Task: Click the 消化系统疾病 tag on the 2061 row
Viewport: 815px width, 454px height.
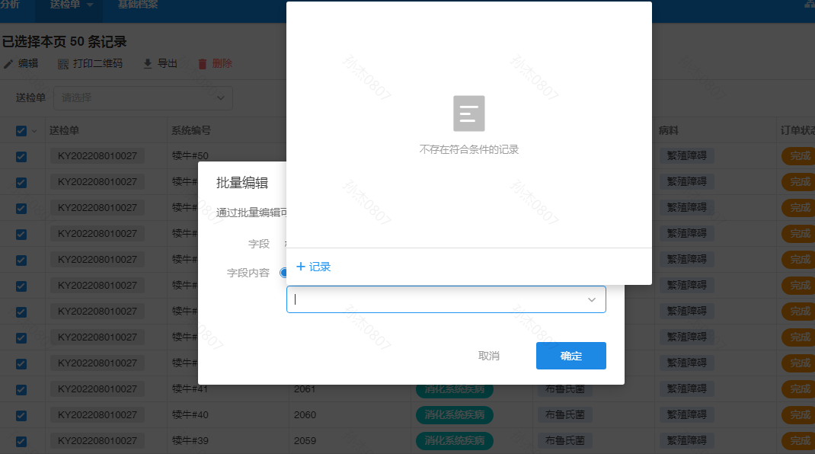Action: pyautogui.click(x=454, y=389)
